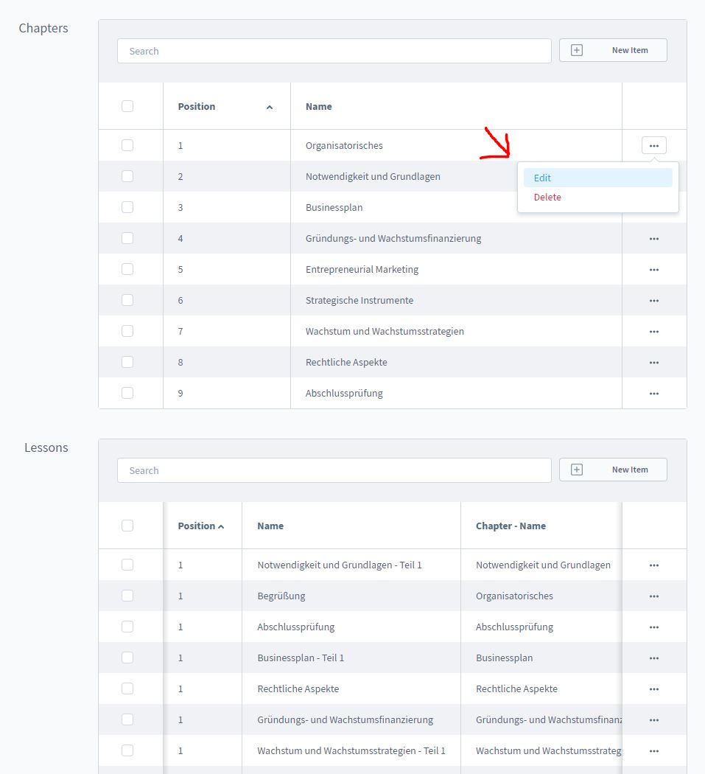Open actions dropdown for Strategische Instrumente chapter
This screenshot has height=774, width=705.
tap(653, 301)
